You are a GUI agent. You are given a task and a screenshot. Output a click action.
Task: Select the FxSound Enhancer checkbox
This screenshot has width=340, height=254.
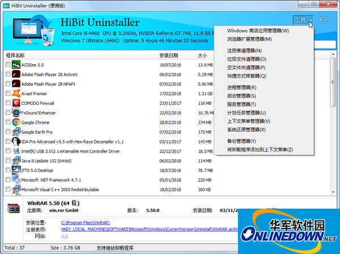point(8,112)
